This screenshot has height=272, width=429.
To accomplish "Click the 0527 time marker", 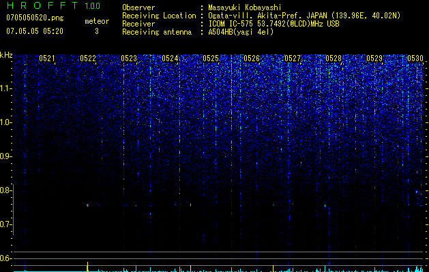I will tap(293, 58).
